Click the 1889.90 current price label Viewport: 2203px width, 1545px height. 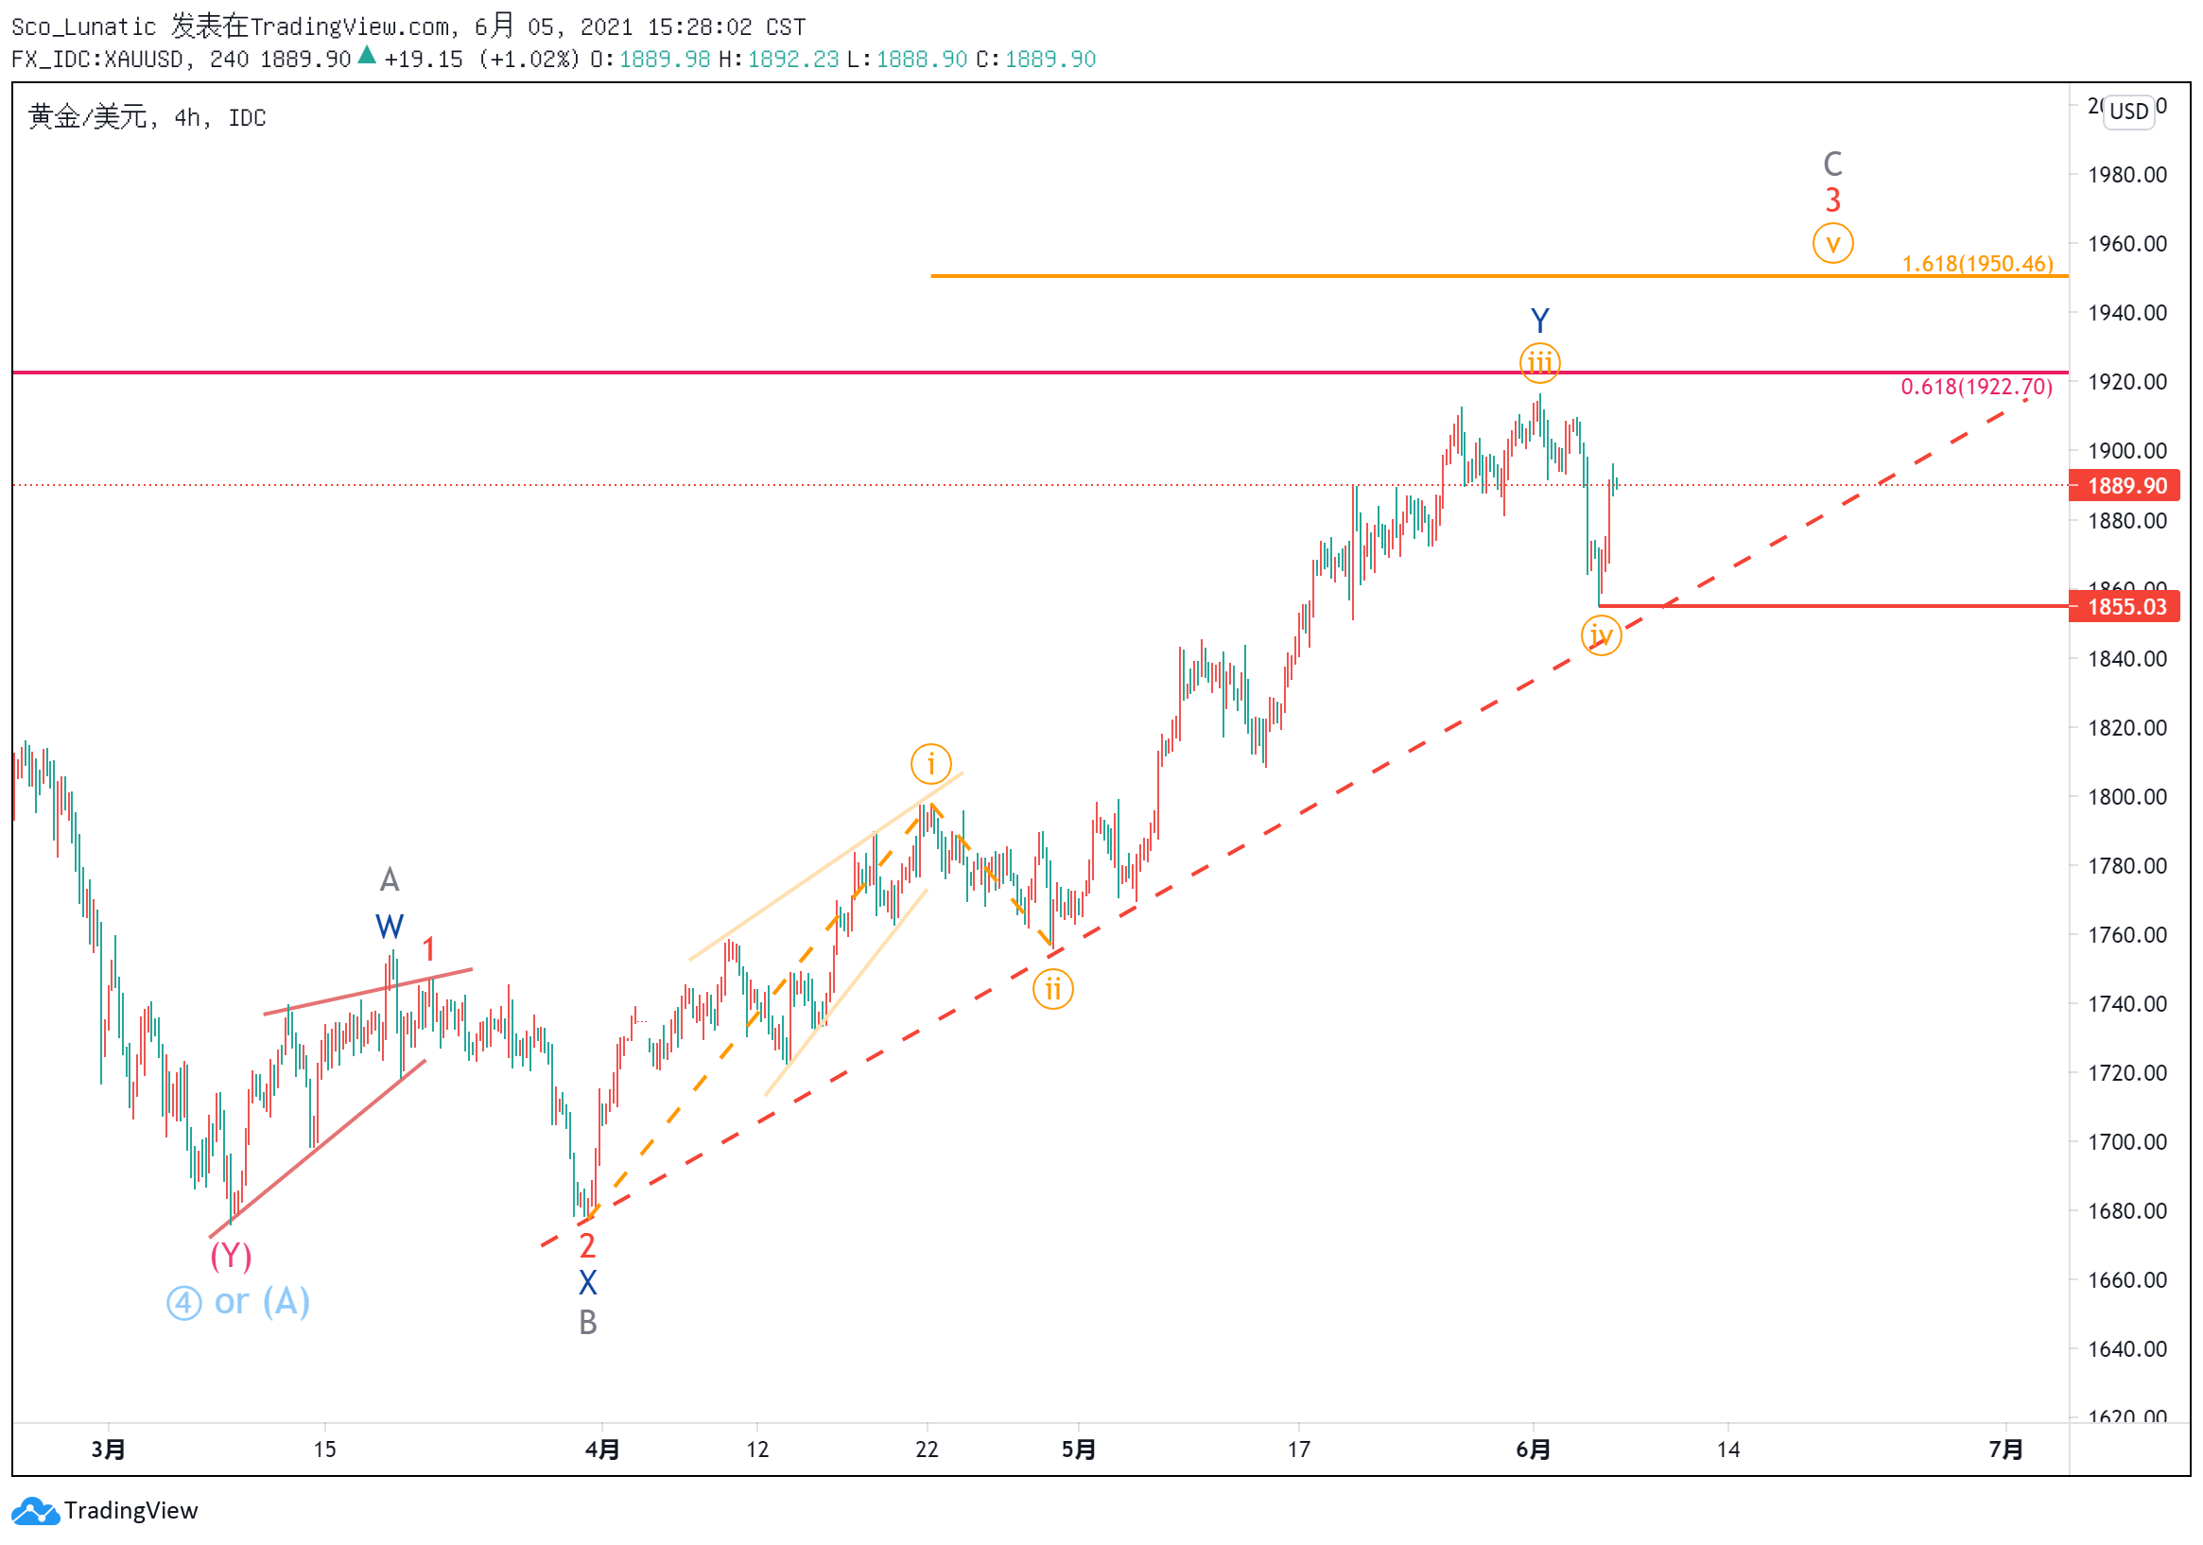pos(2125,486)
